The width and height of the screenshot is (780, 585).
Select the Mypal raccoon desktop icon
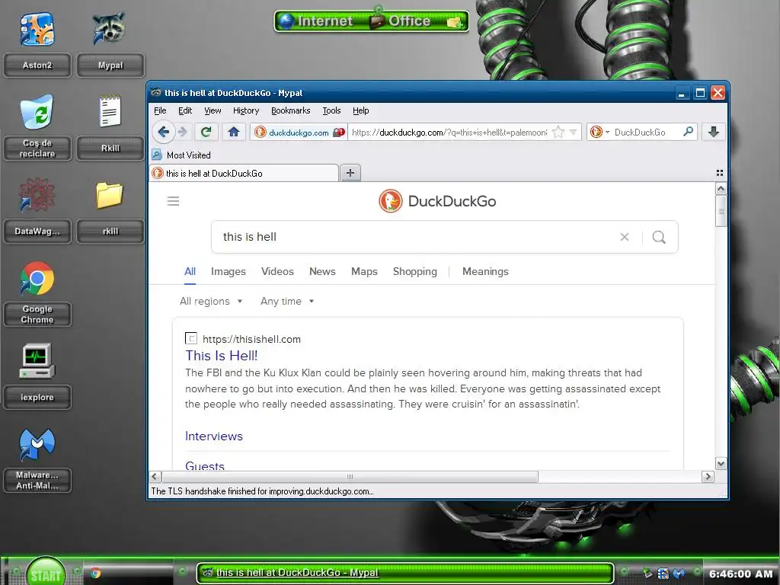(x=110, y=45)
